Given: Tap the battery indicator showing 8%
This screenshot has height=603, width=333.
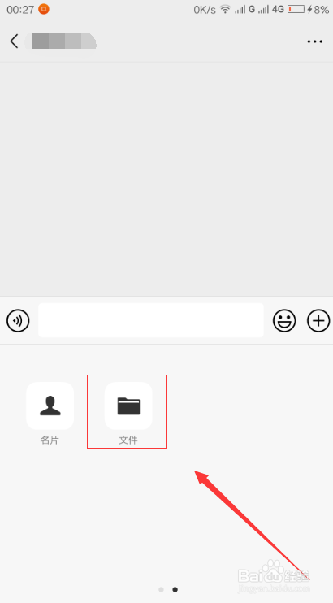Looking at the screenshot, I should (308, 9).
